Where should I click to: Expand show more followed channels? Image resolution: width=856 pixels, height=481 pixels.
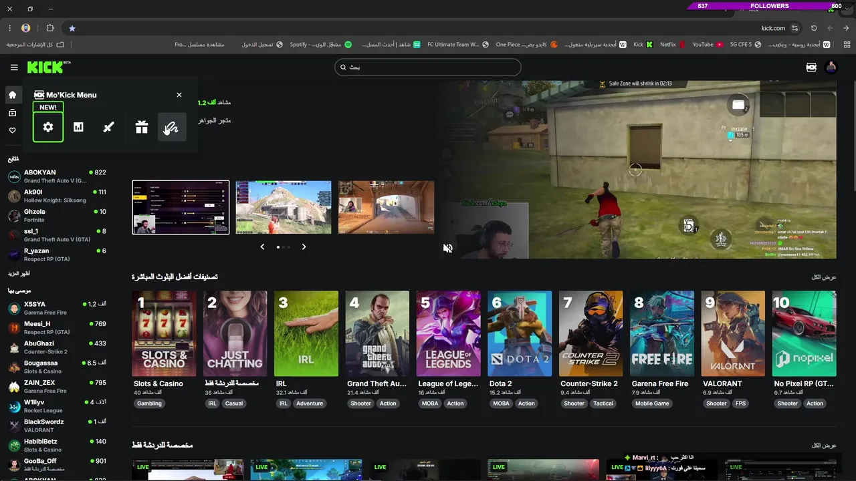pos(19,274)
